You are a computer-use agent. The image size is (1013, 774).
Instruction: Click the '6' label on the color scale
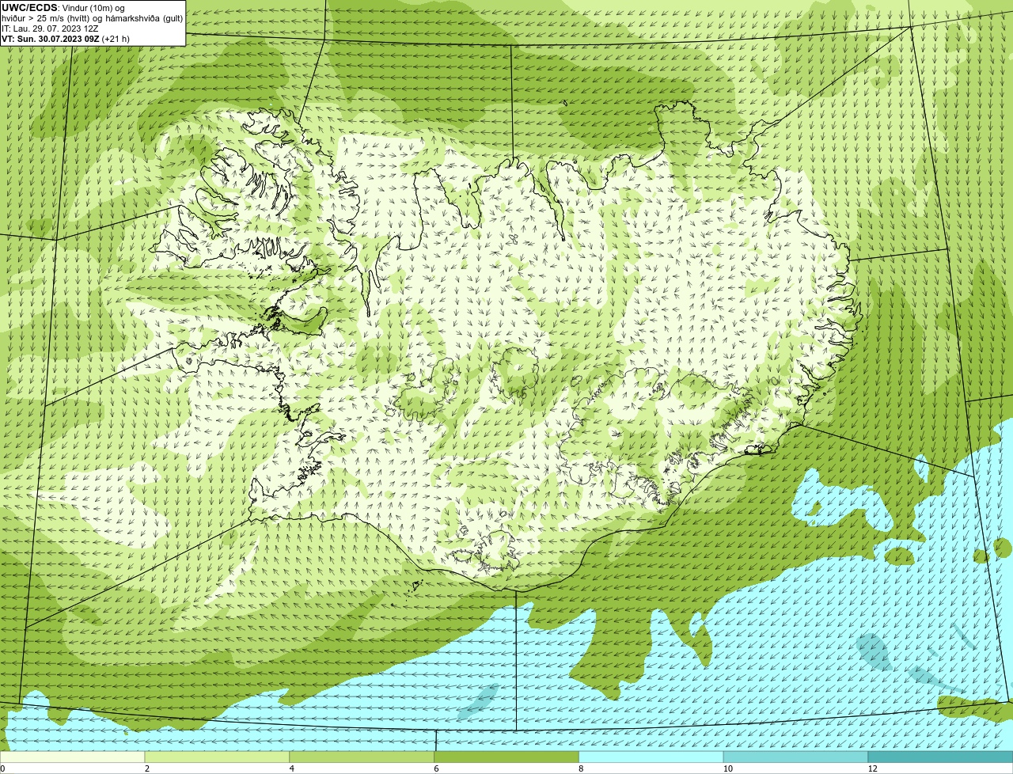[x=436, y=768]
